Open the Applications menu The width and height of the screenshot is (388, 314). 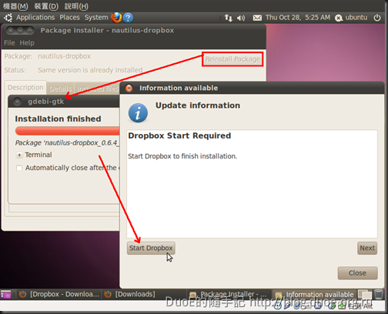click(x=35, y=18)
